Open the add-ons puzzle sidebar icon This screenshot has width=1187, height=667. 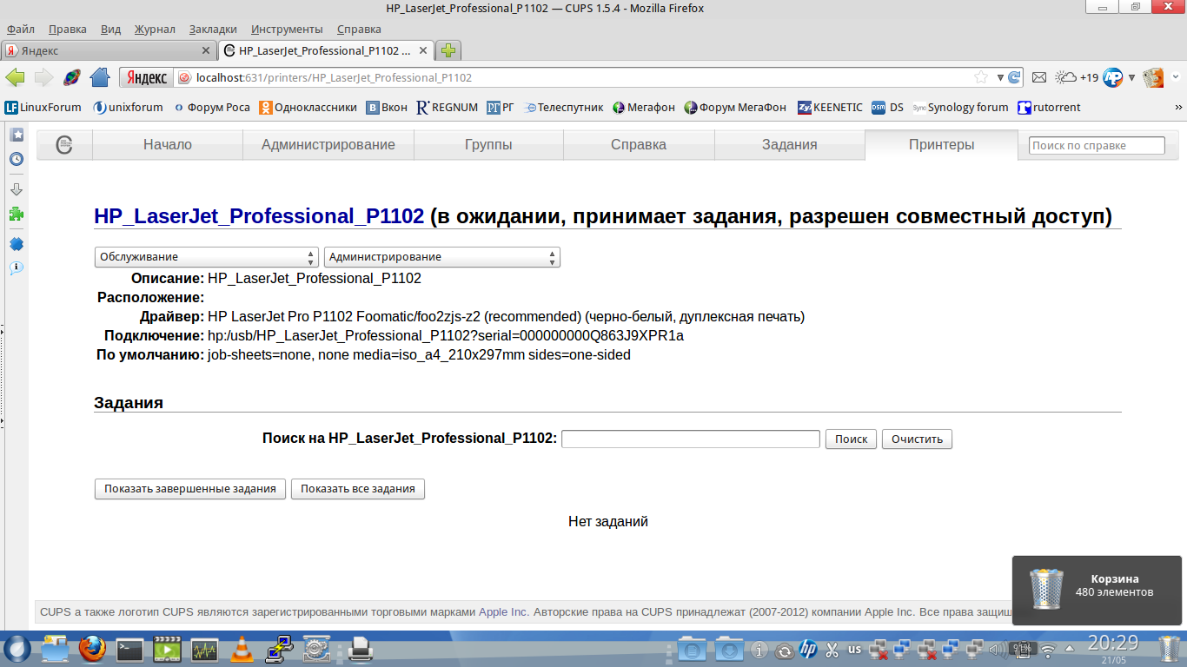(17, 214)
